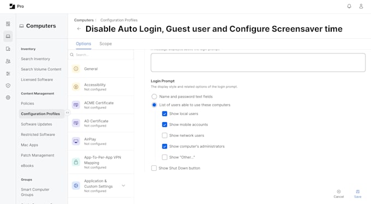The height and width of the screenshot is (204, 371).
Task: Open the Users icon in sidebar
Action: (x=8, y=61)
